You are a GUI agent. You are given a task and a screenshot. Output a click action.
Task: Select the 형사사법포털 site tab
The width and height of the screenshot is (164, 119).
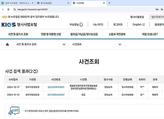click(x=137, y=17)
